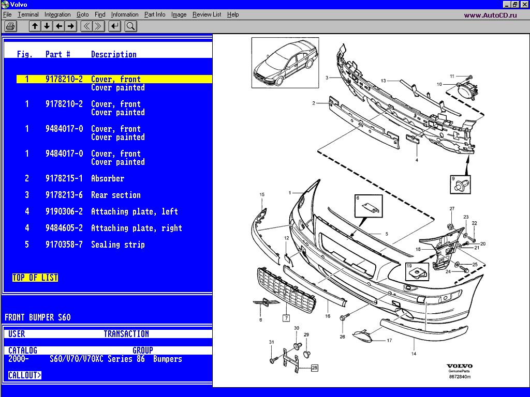Open the Review List menu

click(x=207, y=14)
